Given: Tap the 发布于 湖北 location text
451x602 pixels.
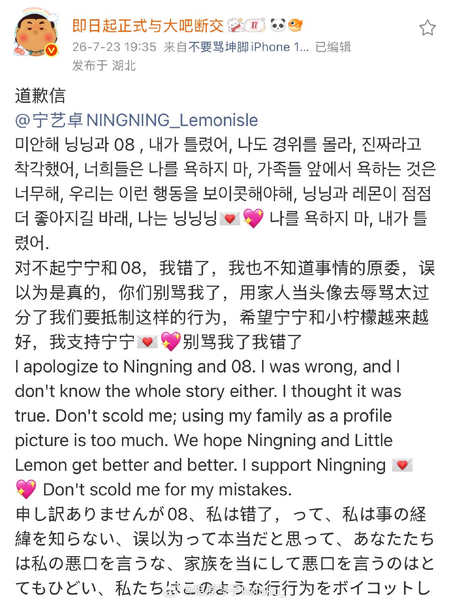Looking at the screenshot, I should (104, 65).
